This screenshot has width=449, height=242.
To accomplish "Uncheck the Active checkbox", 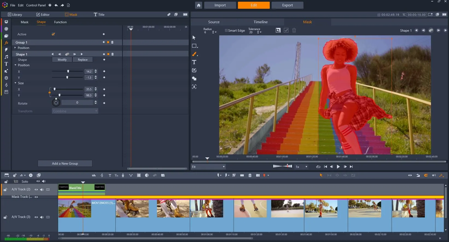I will coord(53,34).
